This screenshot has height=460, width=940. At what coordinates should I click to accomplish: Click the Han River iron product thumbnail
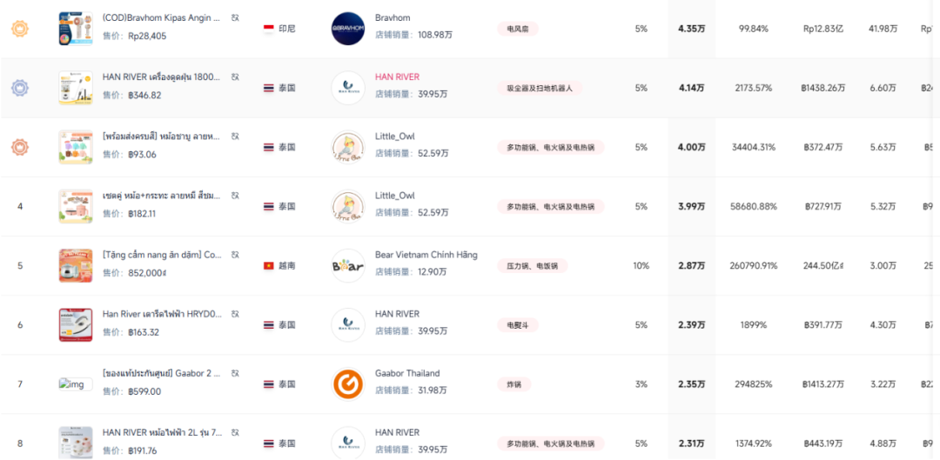(76, 324)
